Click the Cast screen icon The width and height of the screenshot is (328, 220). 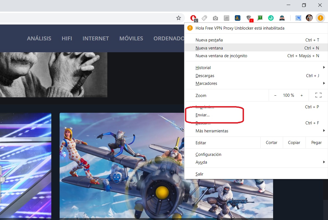pyautogui.click(x=298, y=18)
